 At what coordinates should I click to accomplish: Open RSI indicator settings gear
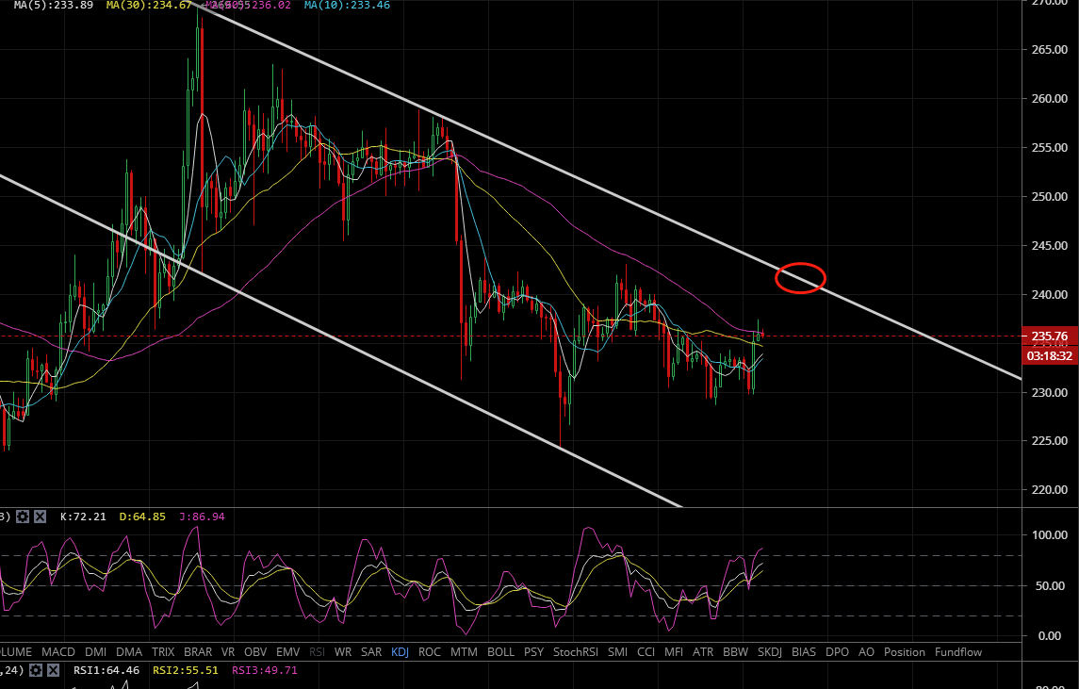click(x=36, y=670)
